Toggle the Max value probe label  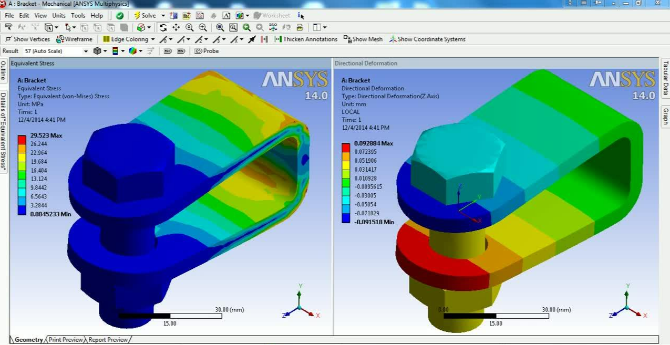pyautogui.click(x=168, y=51)
